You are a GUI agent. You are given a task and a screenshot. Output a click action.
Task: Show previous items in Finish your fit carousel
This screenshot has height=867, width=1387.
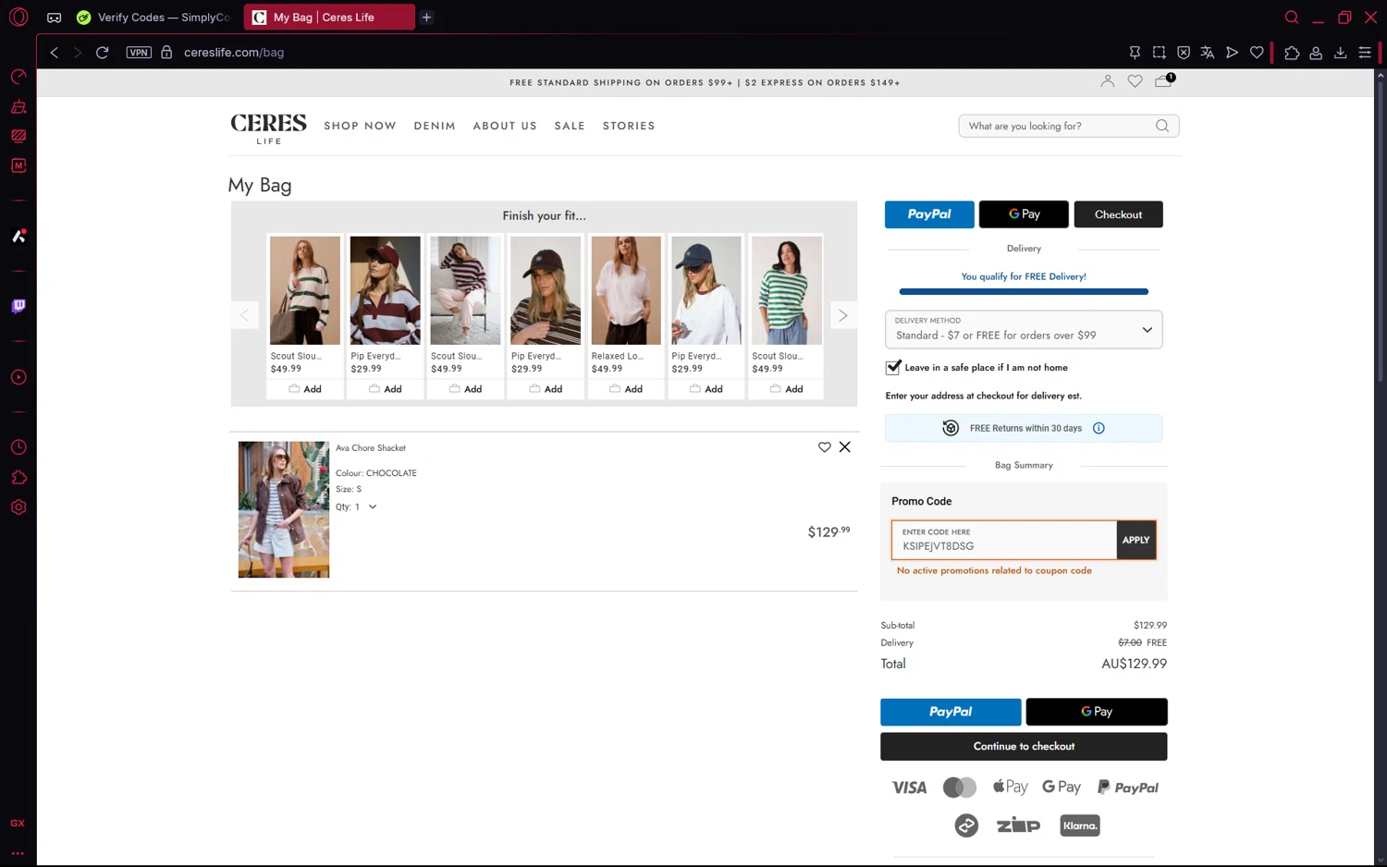[x=244, y=315]
